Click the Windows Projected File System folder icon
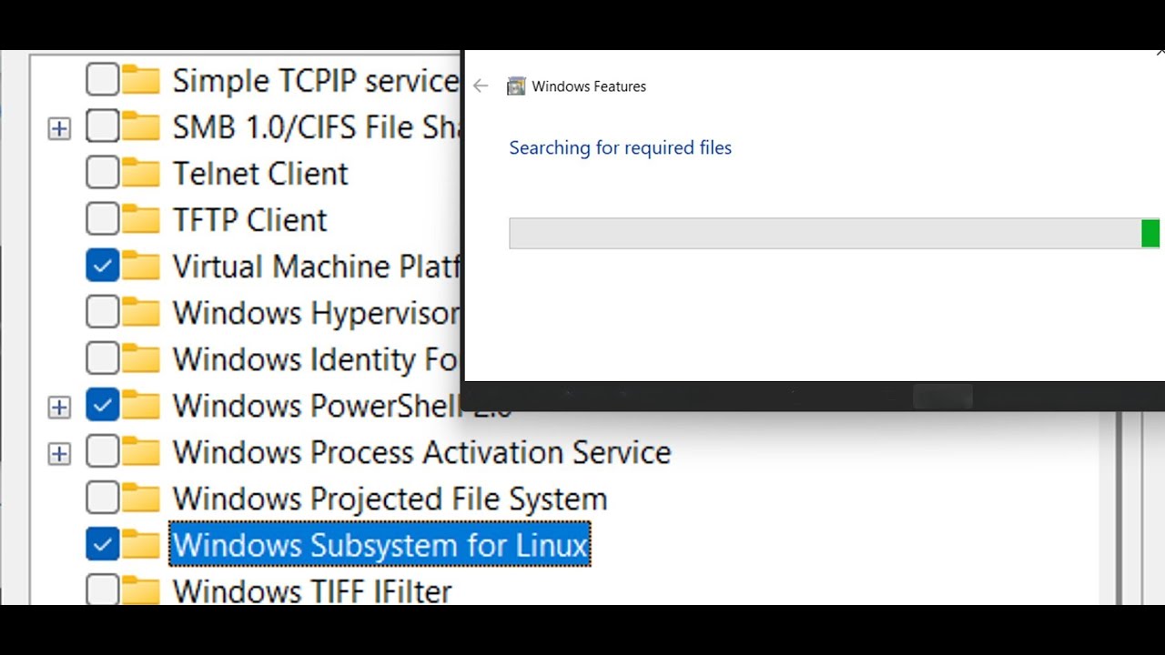 pyautogui.click(x=141, y=499)
